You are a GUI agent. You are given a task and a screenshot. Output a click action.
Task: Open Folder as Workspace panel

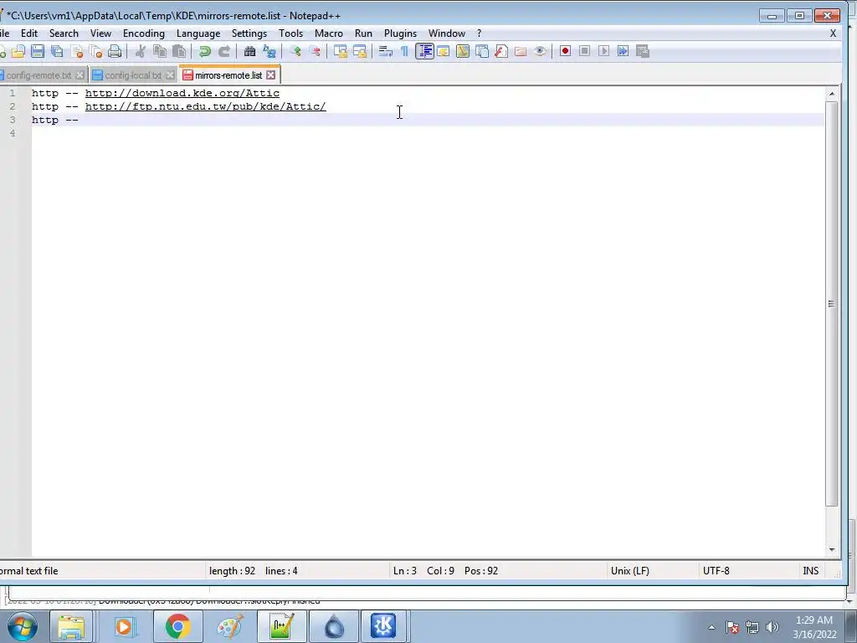coord(521,51)
